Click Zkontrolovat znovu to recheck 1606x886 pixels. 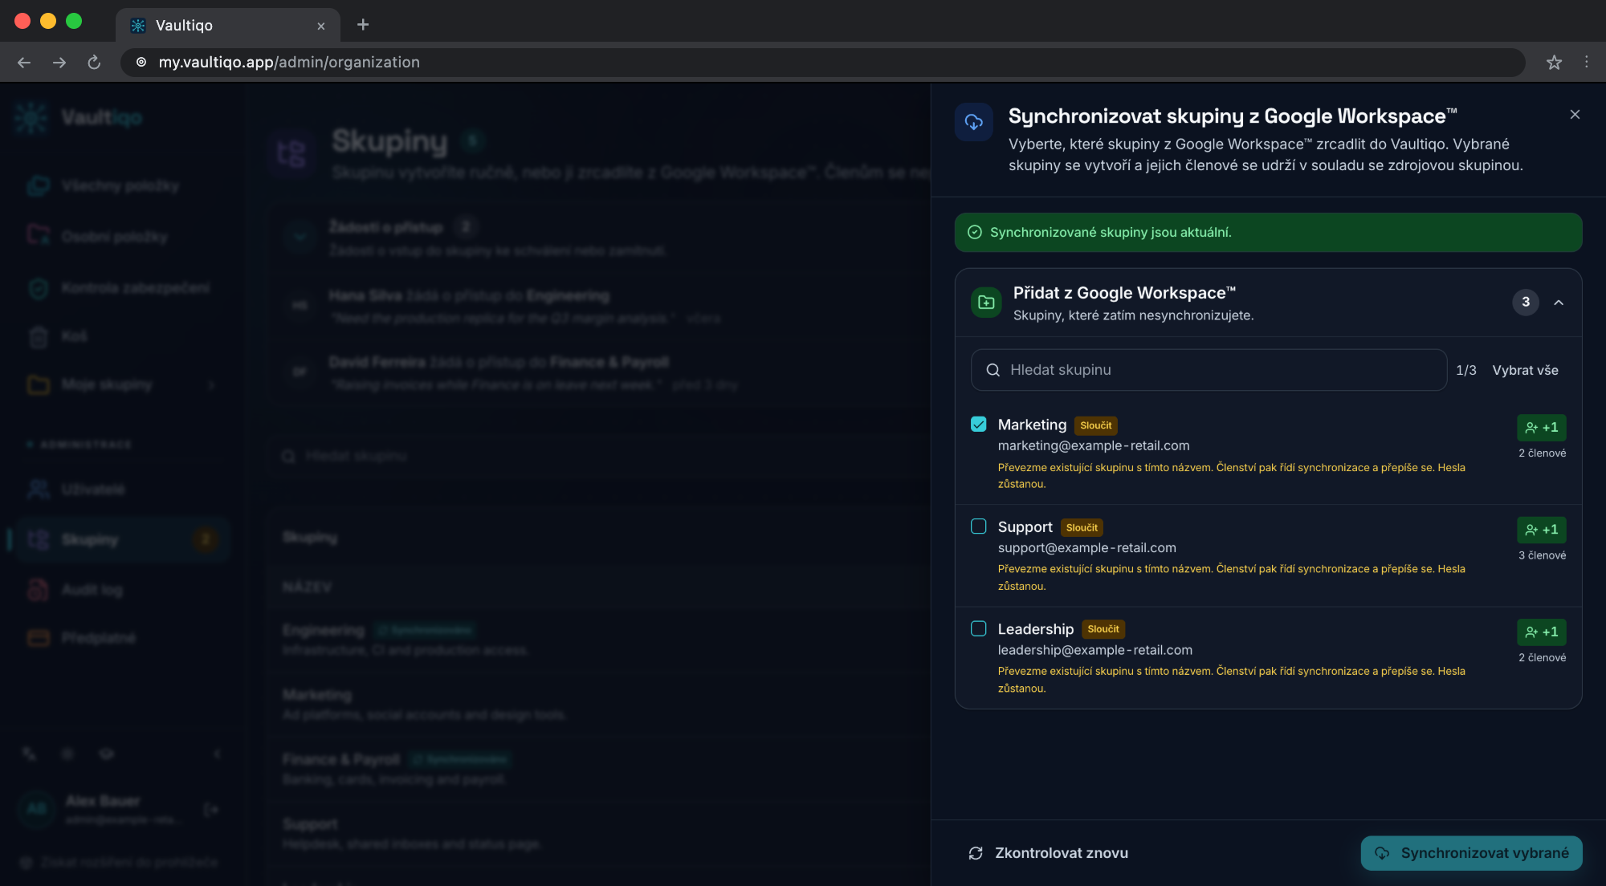pyautogui.click(x=1048, y=853)
